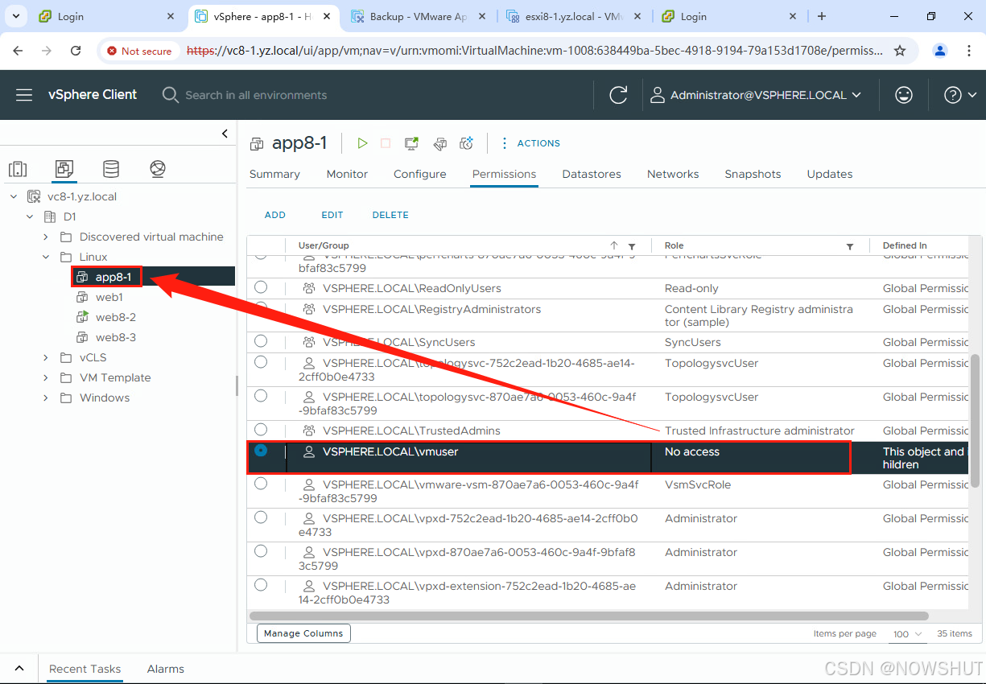Open the Datastores tab
986x684 pixels.
click(x=592, y=174)
